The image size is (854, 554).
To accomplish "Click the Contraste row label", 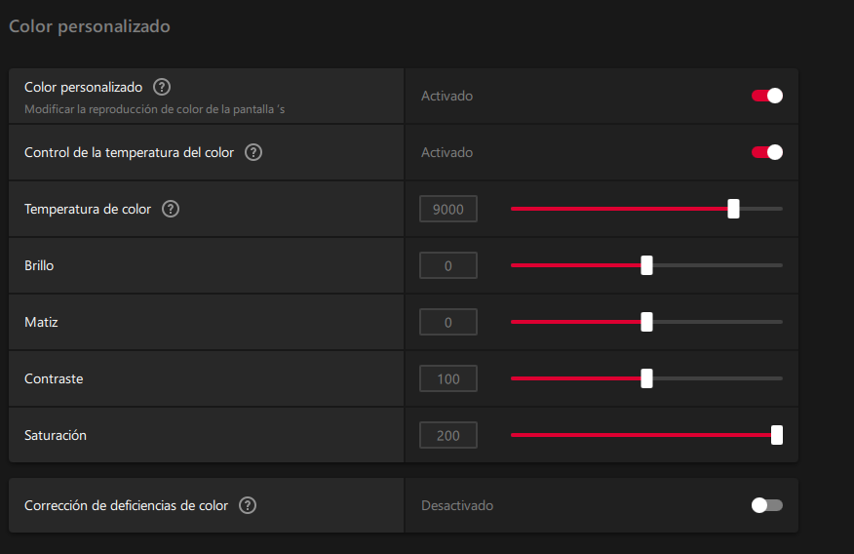I will [x=54, y=378].
